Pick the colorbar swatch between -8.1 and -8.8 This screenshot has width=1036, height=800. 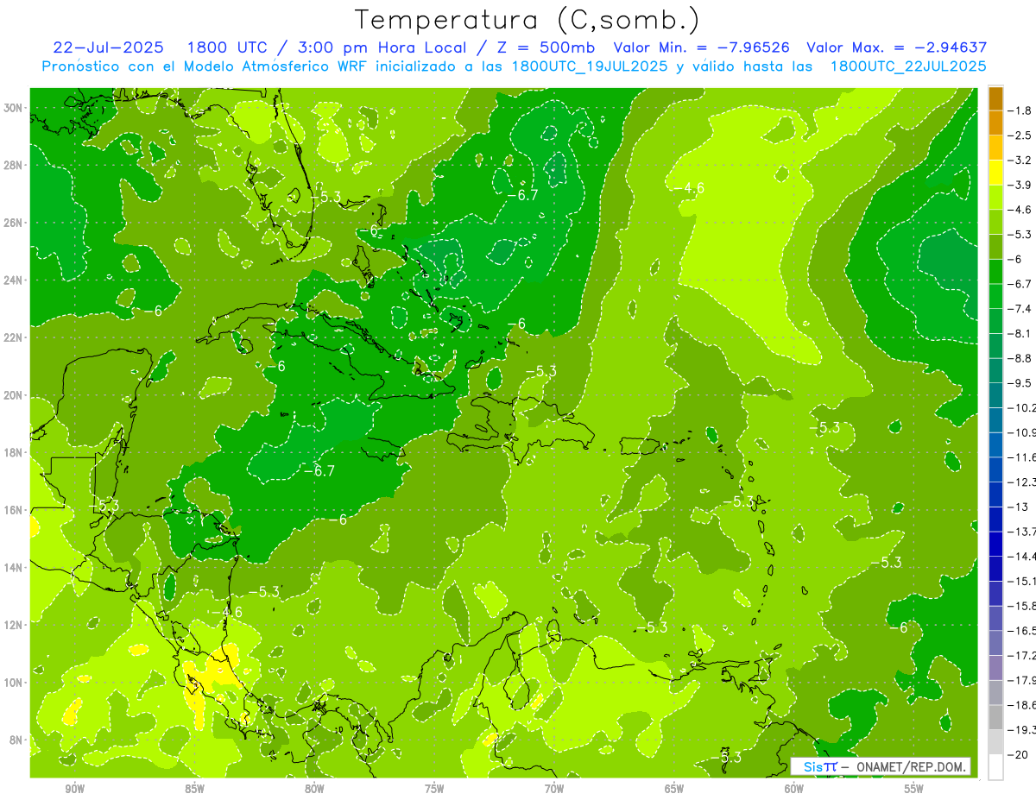pyautogui.click(x=995, y=346)
